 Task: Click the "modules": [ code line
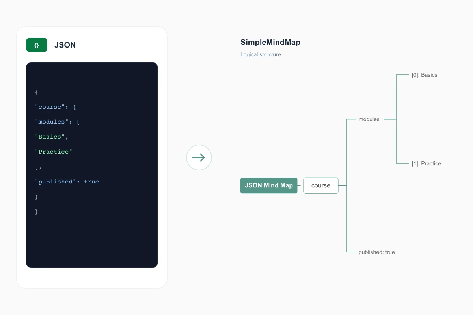(x=57, y=122)
